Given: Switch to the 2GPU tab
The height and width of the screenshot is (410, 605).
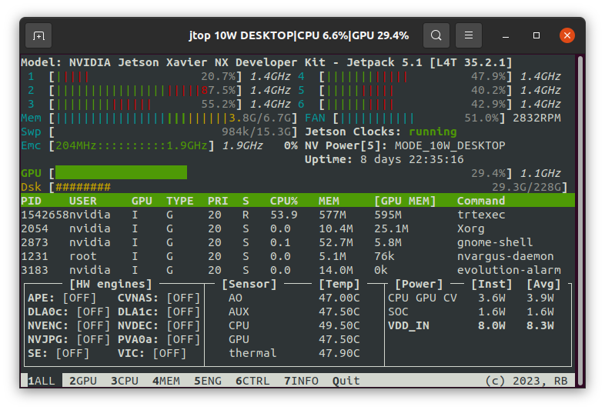Looking at the screenshot, I should tap(83, 381).
